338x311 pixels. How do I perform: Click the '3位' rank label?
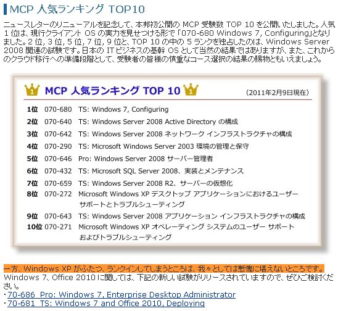coord(32,134)
